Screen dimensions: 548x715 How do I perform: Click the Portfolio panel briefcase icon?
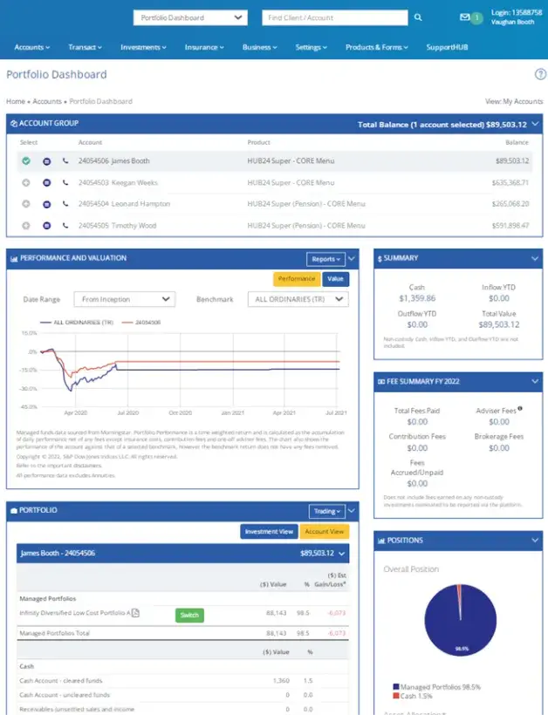[14, 510]
